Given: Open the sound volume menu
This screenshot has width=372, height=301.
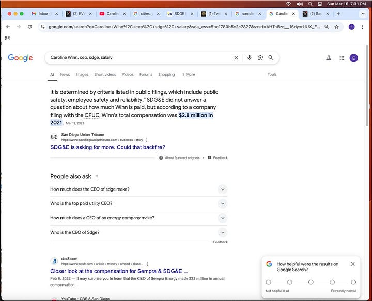Looking at the screenshot, I should point(300,4).
